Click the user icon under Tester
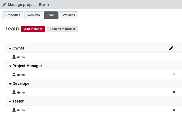 click(14, 110)
